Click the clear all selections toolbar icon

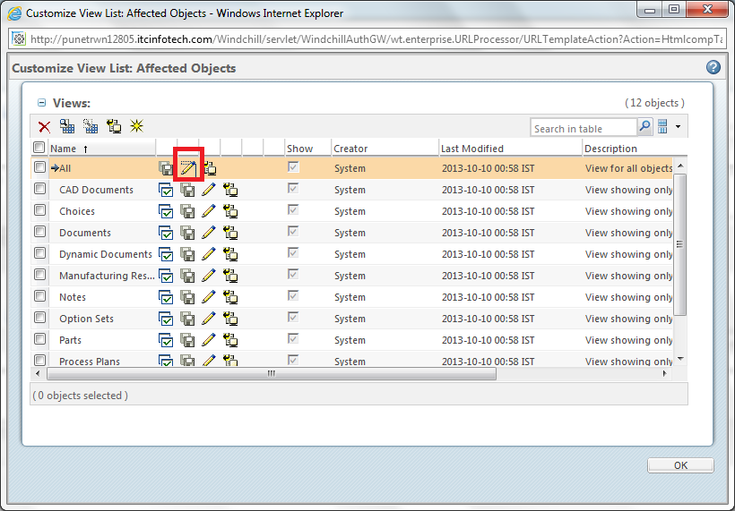point(91,126)
